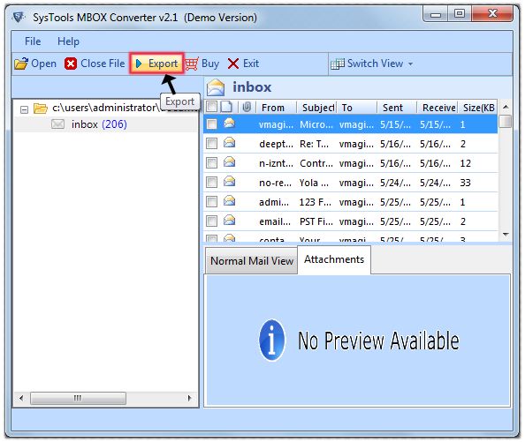
Task: Switch to Normal Mail View tab
Action: (251, 261)
